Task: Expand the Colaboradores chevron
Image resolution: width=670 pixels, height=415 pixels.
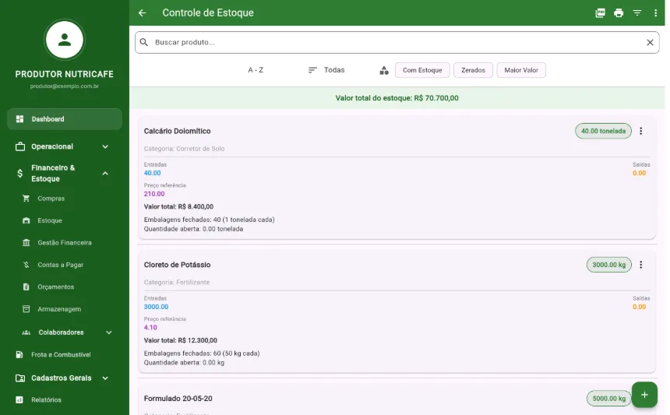Action: pyautogui.click(x=109, y=332)
